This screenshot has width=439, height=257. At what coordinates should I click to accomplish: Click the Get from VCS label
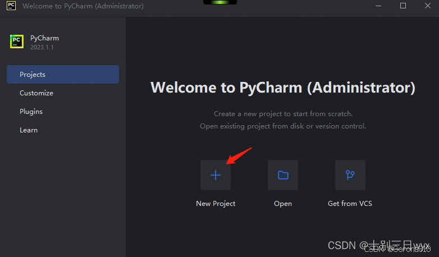click(350, 204)
